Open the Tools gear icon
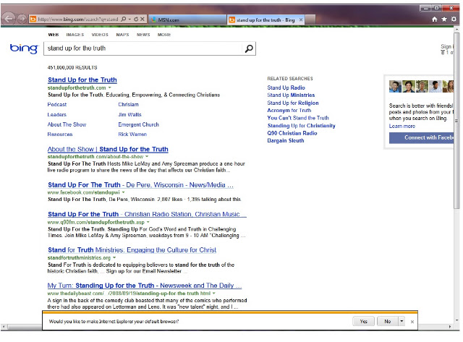 [x=454, y=20]
